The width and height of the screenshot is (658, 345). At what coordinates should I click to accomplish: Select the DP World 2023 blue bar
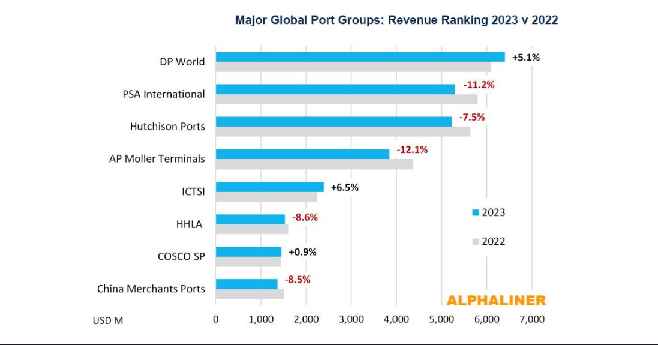[360, 57]
